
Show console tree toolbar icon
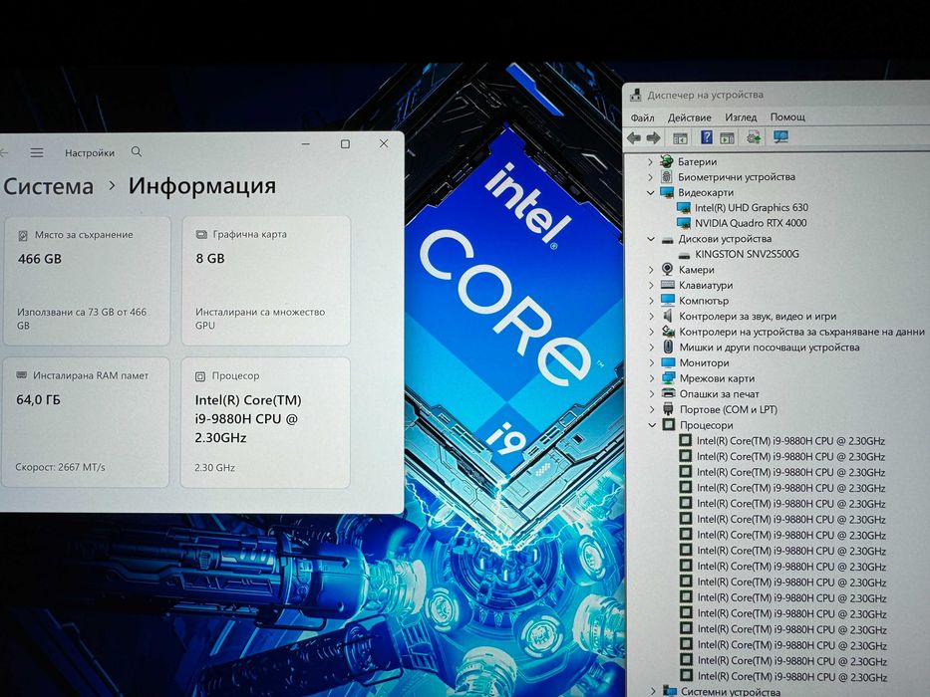tap(680, 138)
